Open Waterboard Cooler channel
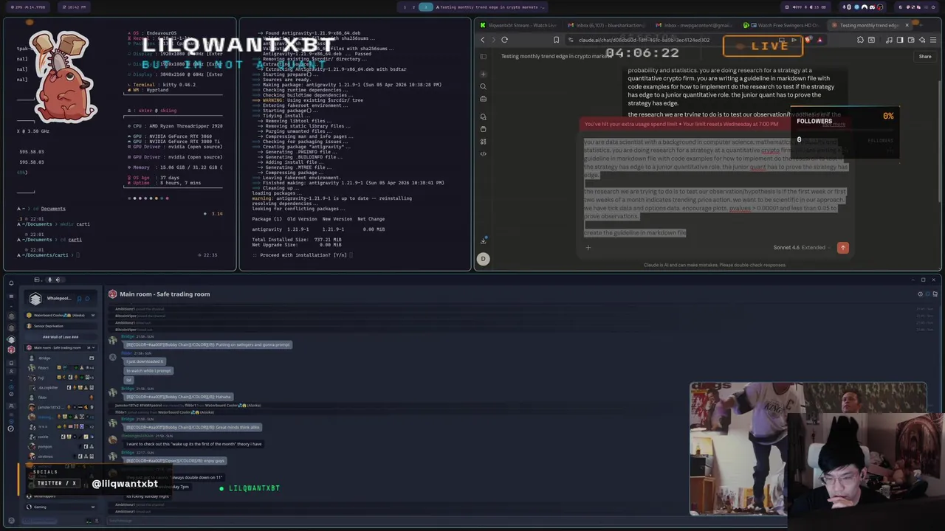The height and width of the screenshot is (531, 945). pyautogui.click(x=61, y=315)
